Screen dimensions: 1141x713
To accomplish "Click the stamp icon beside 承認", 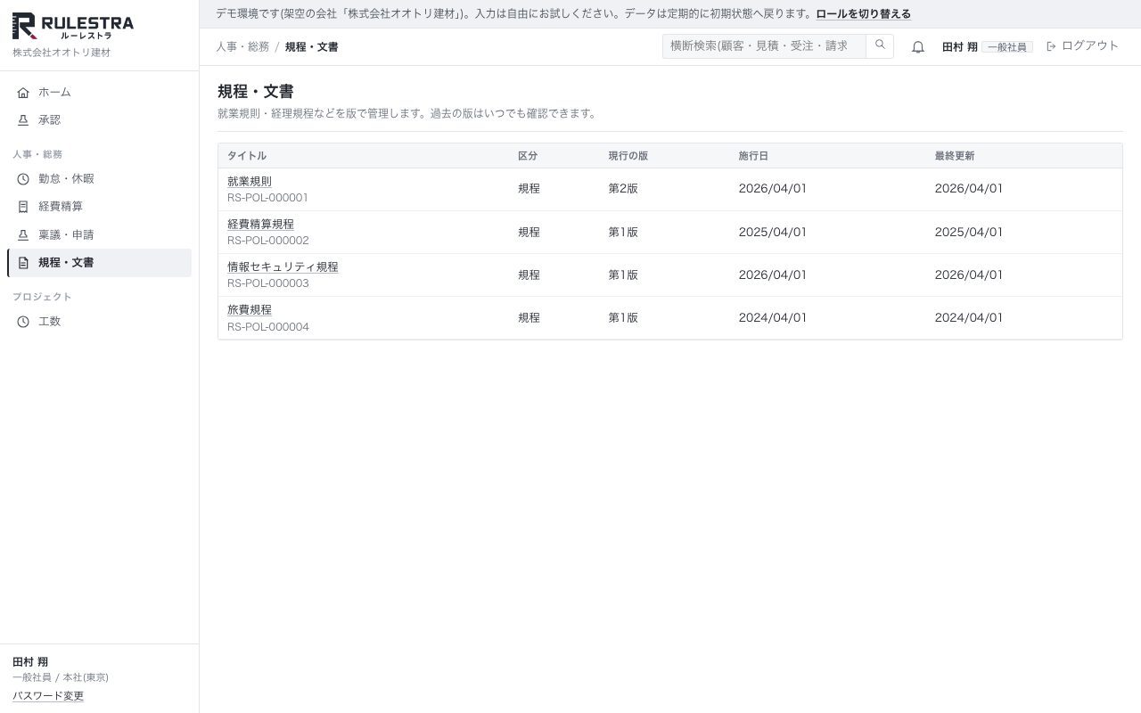I will [x=23, y=120].
